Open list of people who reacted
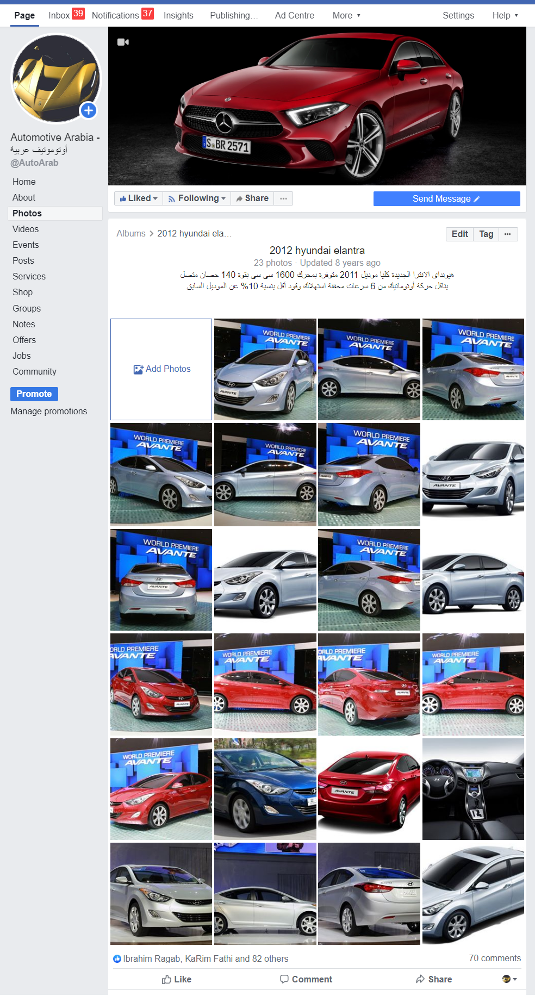Viewport: 535px width, 996px height. pyautogui.click(x=206, y=958)
